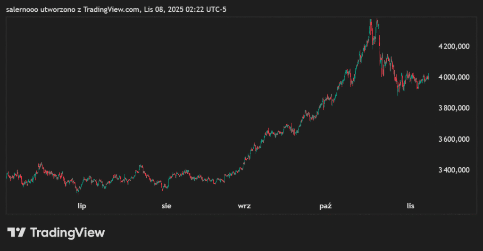Click the paź month marker on time axis

point(325,206)
